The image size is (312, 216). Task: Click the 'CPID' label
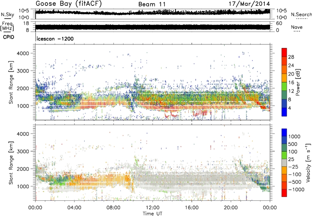9,37
